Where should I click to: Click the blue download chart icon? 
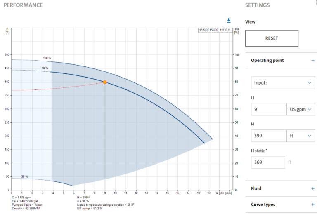tap(228, 21)
